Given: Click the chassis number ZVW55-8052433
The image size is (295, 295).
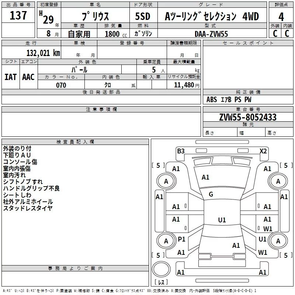Looking at the screenshot, I should 248,117.
